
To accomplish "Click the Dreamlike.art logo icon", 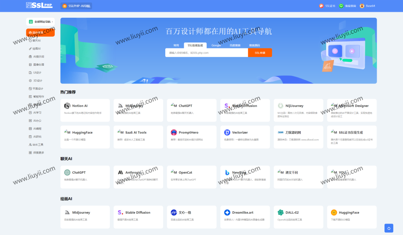I will tap(227, 213).
